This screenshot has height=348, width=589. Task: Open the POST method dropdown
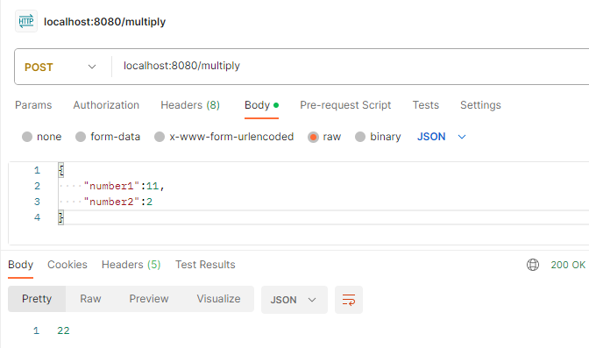click(x=60, y=67)
